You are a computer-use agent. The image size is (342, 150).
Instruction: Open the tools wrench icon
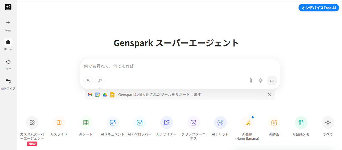coord(100,81)
